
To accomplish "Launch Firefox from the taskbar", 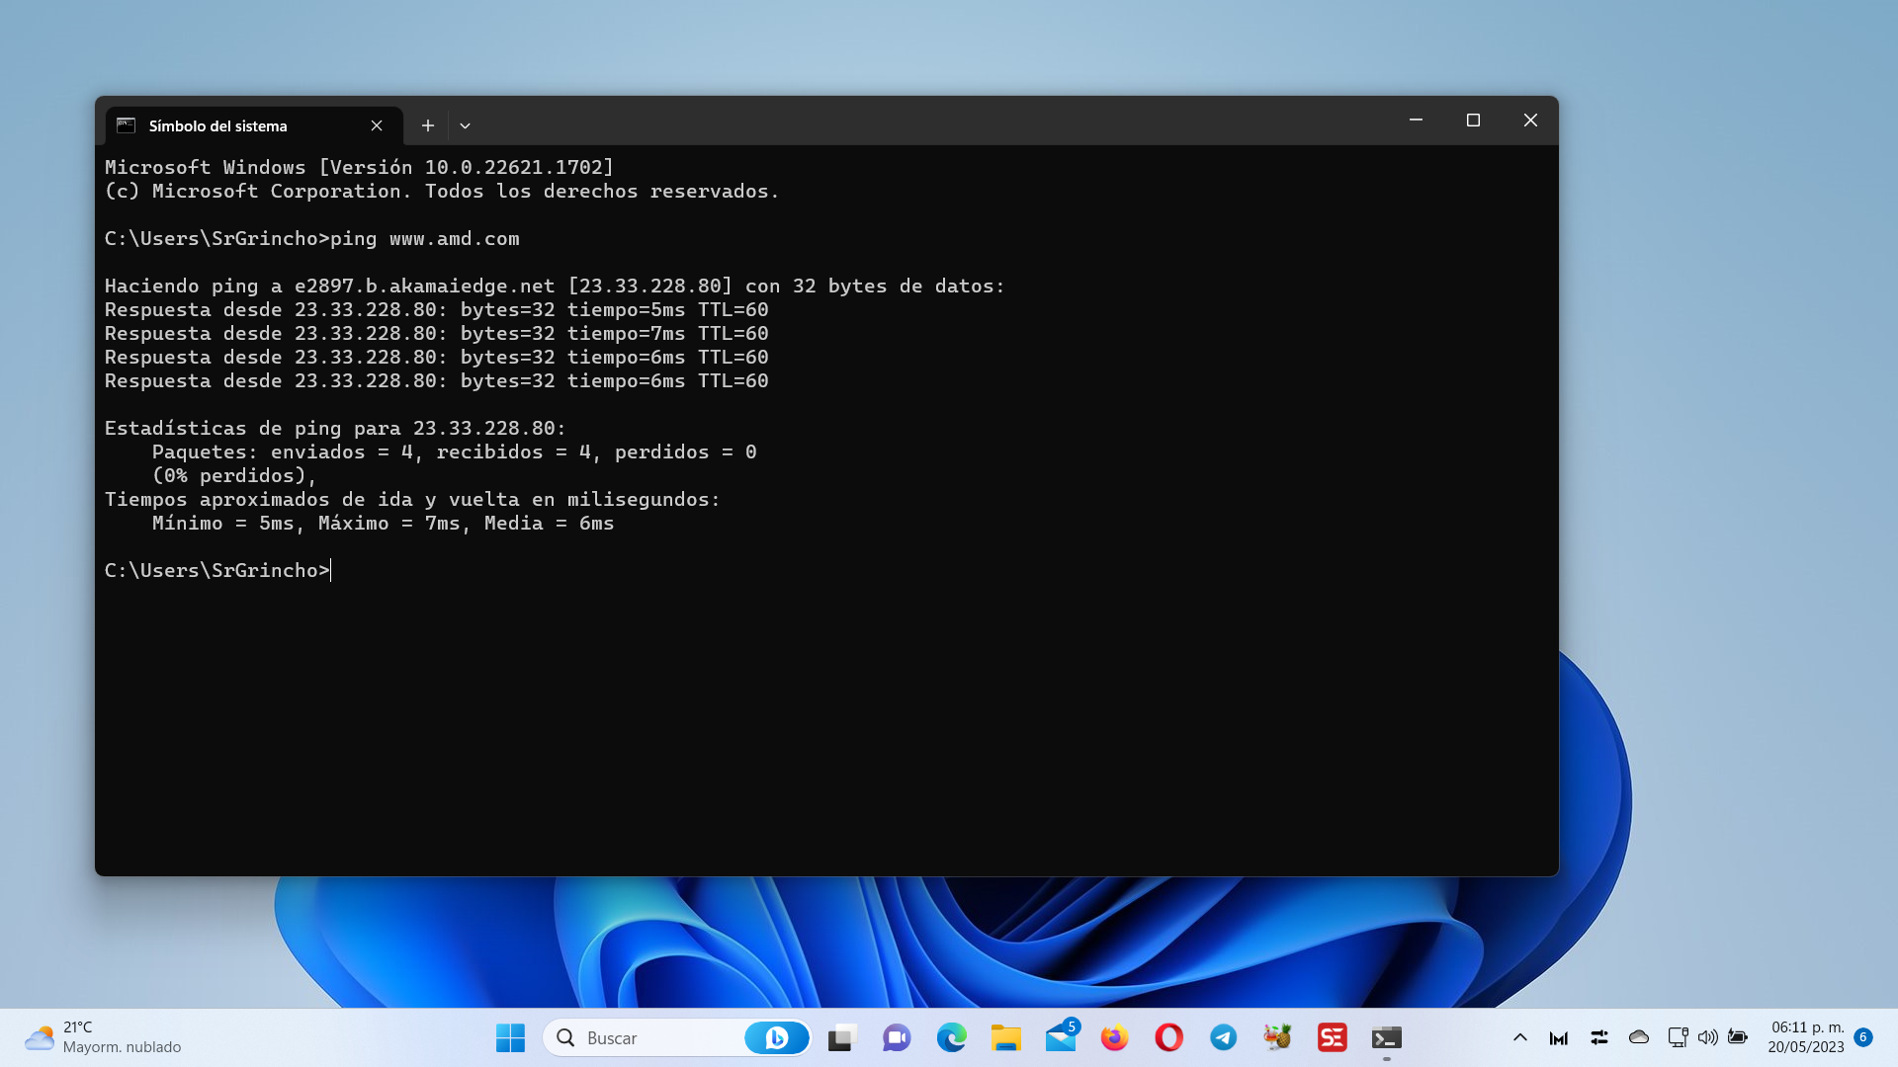I will (1114, 1037).
